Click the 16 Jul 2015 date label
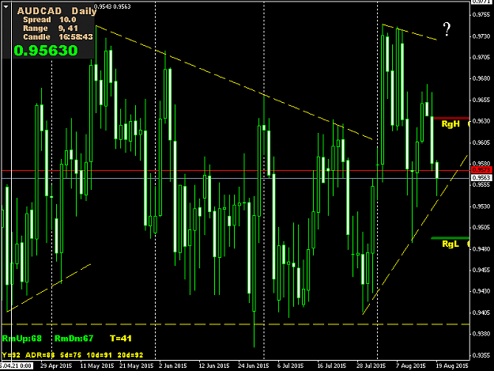494x371 pixels. coord(331,366)
